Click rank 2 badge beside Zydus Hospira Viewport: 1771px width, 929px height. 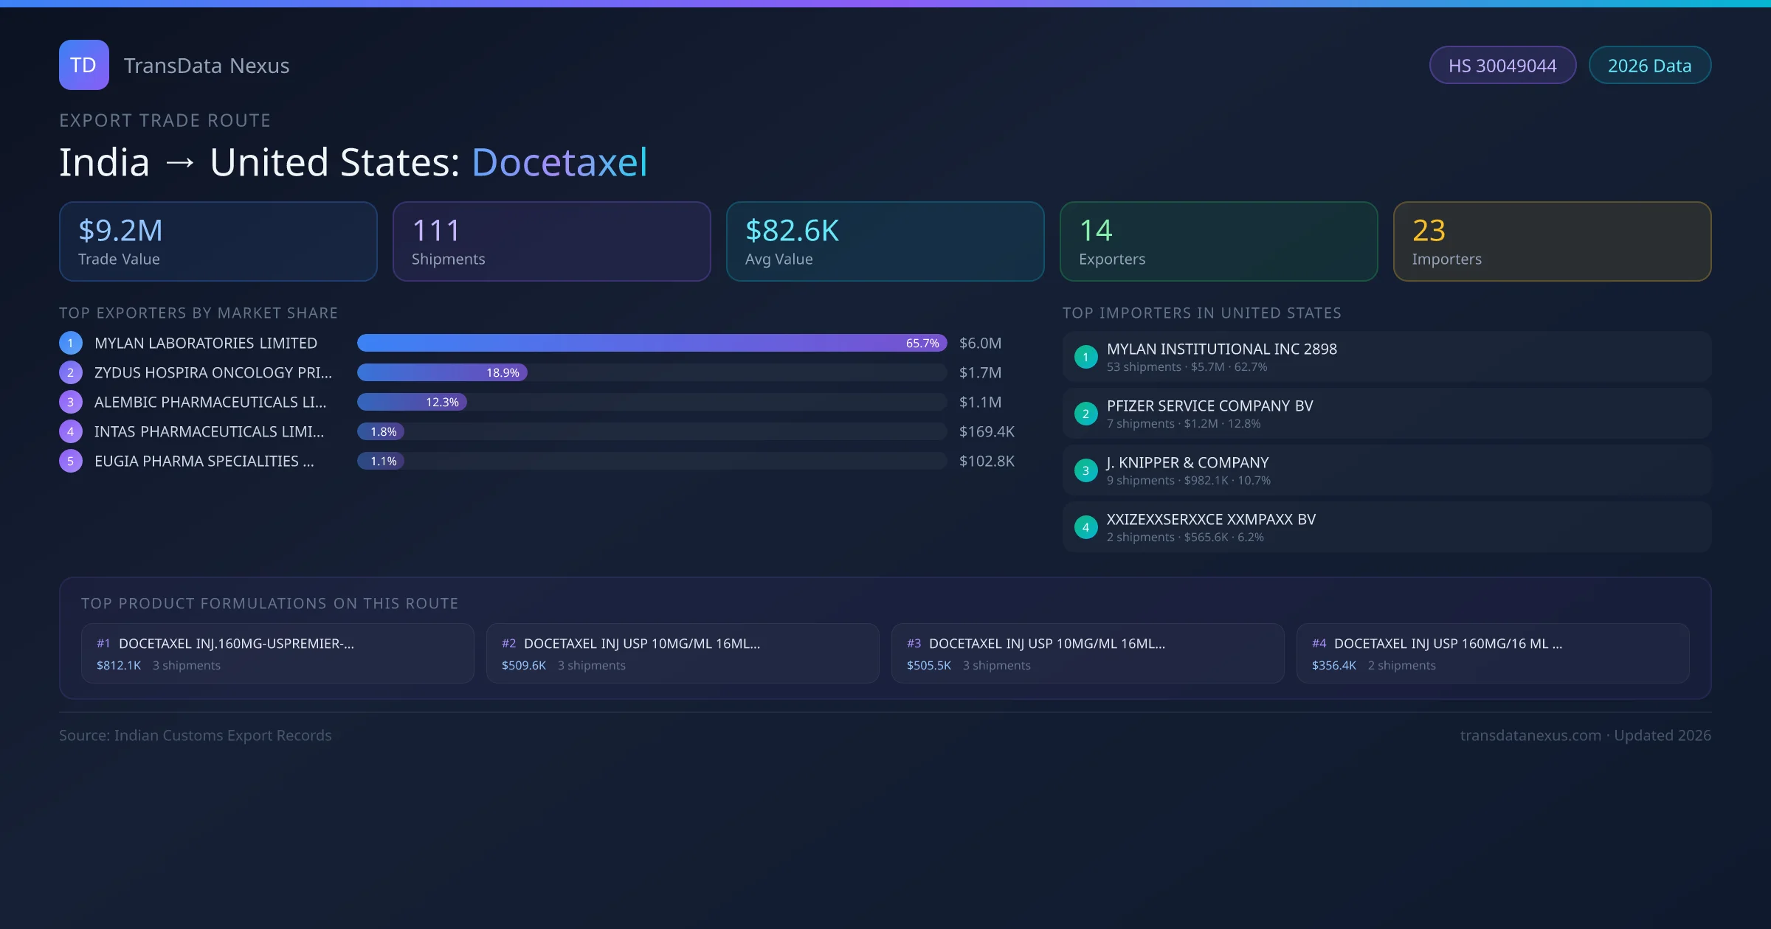(70, 372)
